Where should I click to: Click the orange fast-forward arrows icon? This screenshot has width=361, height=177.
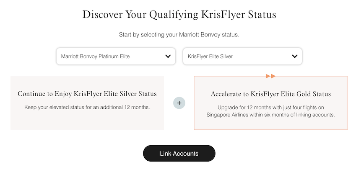coord(271,76)
